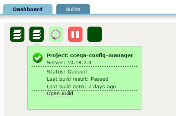The image size is (176, 116).
Task: Open the Builds tab
Action: 73,9
